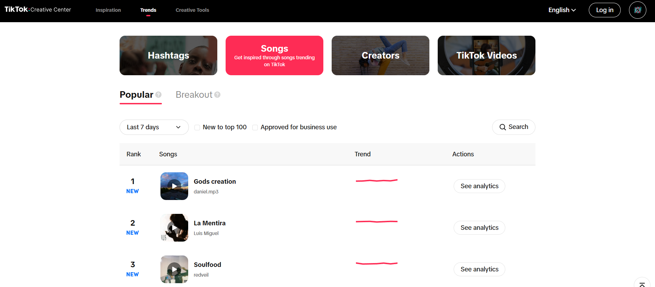Viewport: 655px width, 287px height.
Task: See analytics for Gods creation
Action: coord(479,186)
